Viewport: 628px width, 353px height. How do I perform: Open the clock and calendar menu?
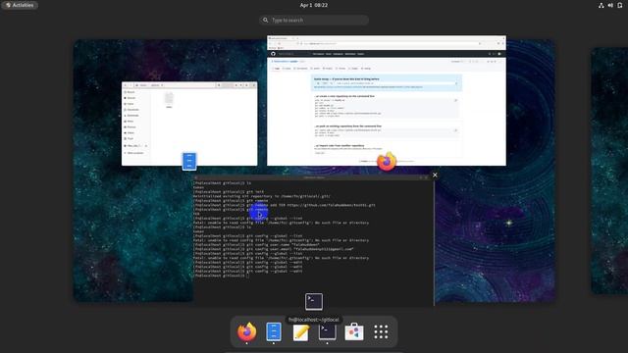314,5
